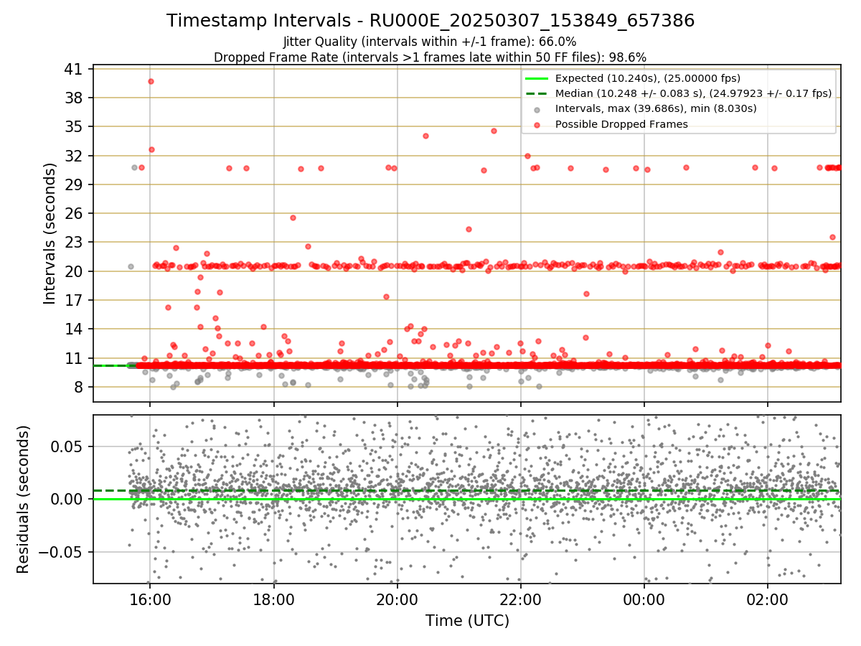Click the highest red data point near 39.7 seconds
Viewport: 861px width, 646px height.
tap(151, 81)
